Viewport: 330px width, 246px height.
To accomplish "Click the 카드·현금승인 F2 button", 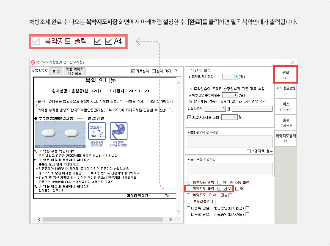I will tap(285, 90).
